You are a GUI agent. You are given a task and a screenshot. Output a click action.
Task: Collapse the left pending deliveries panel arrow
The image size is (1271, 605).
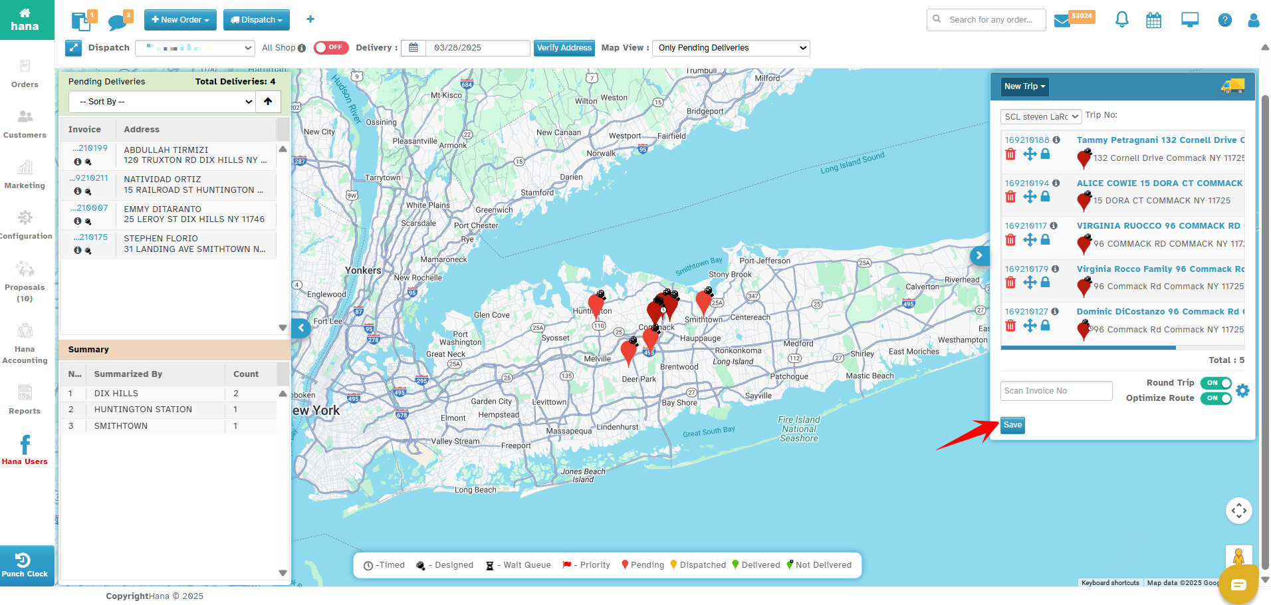[x=300, y=328]
